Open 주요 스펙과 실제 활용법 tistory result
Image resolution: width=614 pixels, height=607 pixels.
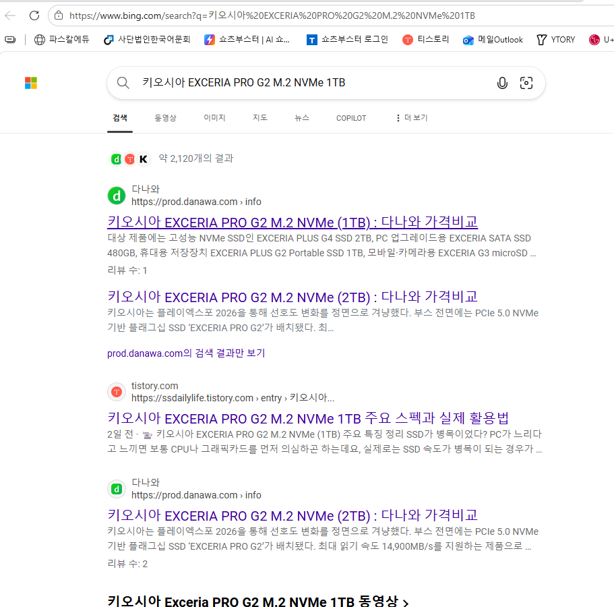[308, 418]
